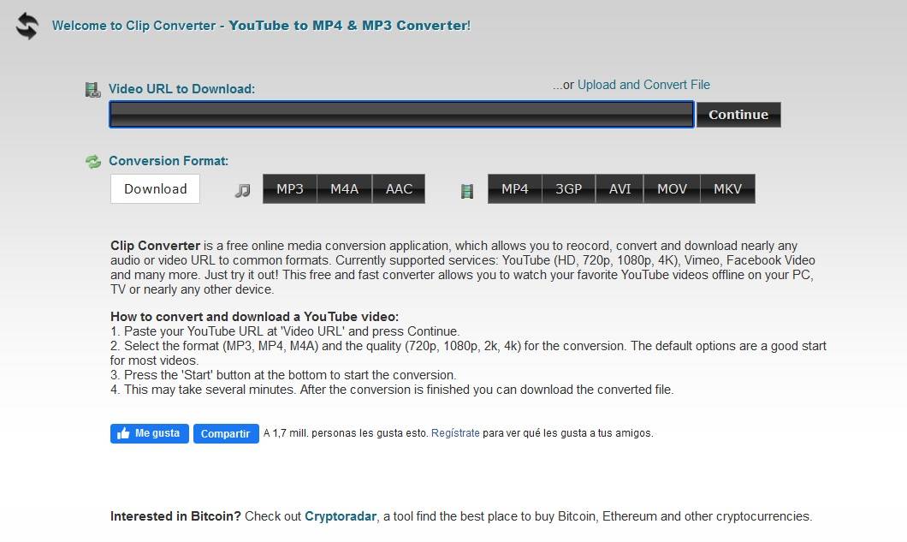Choose AVI conversion format

coord(619,188)
